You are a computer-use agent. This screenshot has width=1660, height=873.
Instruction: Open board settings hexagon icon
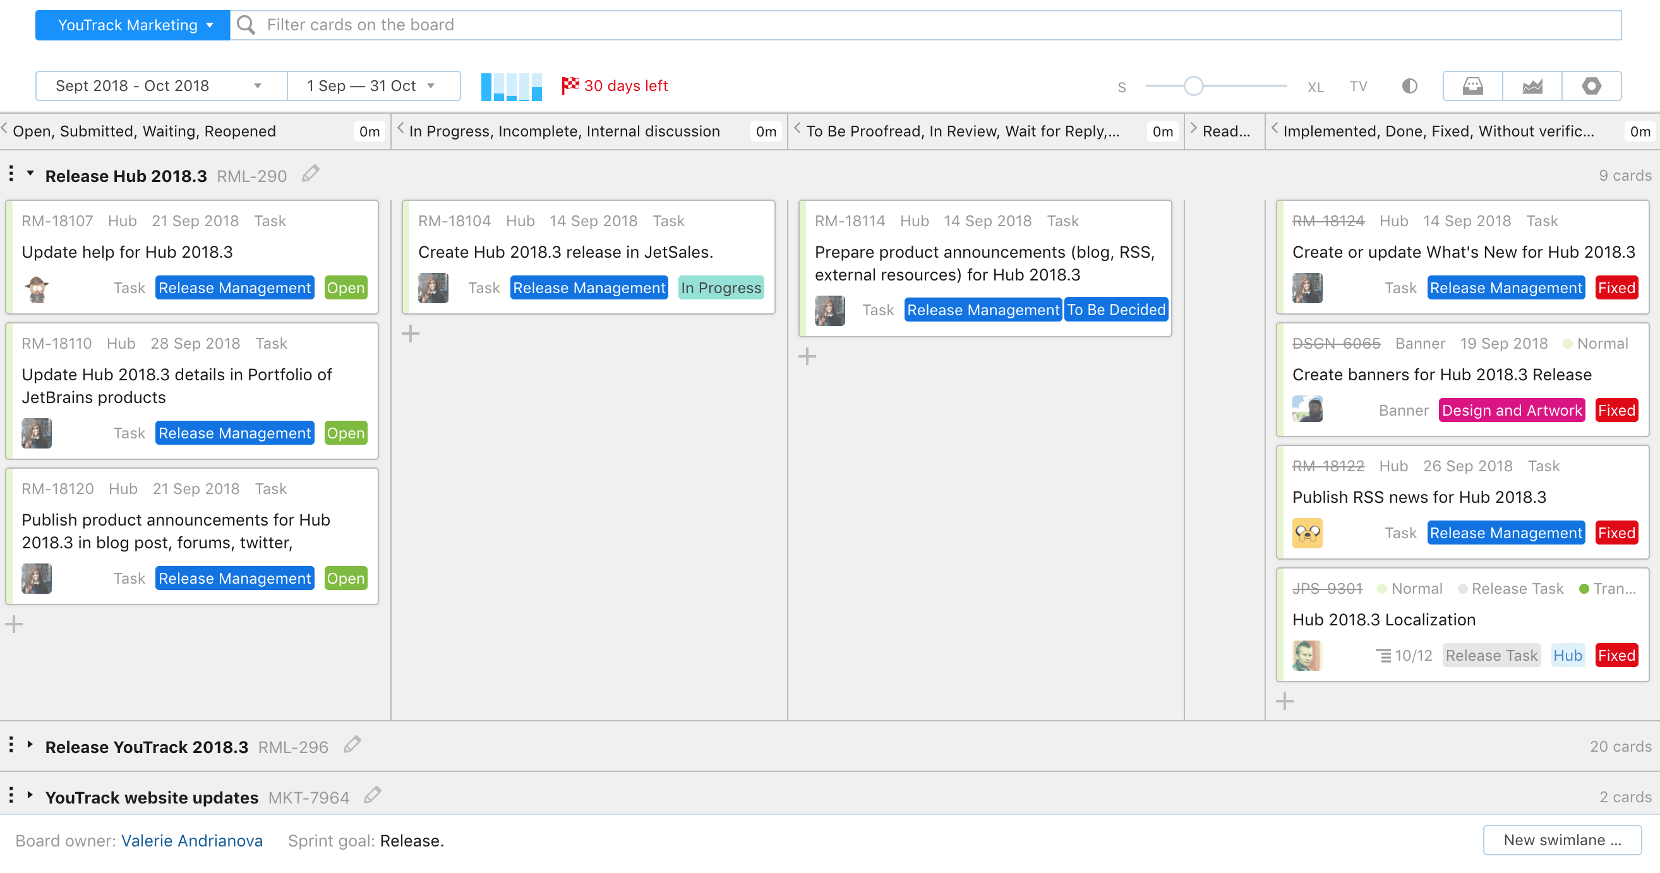tap(1591, 86)
